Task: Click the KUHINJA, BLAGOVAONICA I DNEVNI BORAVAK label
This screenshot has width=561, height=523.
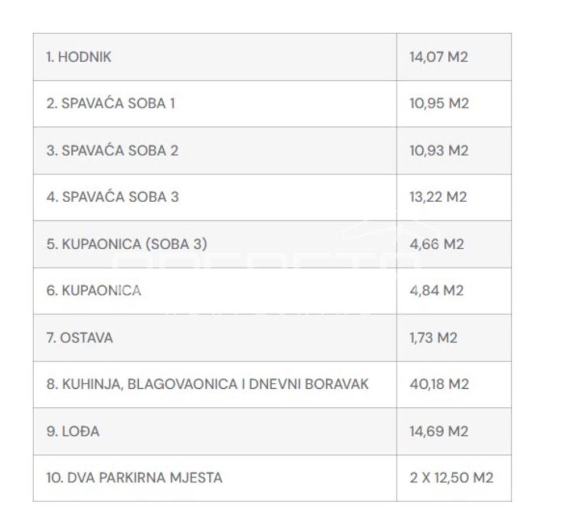Action: point(215,385)
